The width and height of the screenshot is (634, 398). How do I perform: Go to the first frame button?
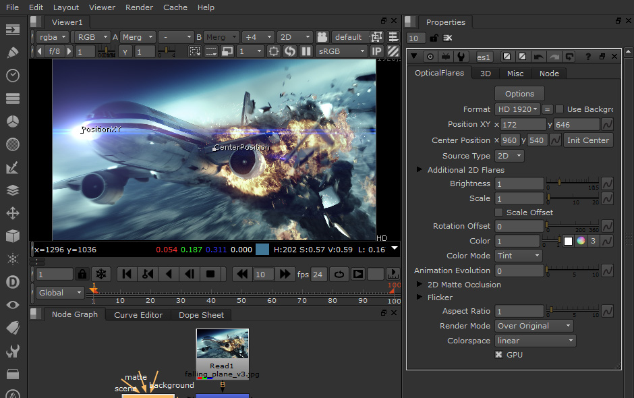(127, 275)
